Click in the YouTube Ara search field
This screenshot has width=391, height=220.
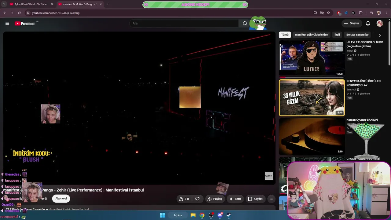[184, 24]
